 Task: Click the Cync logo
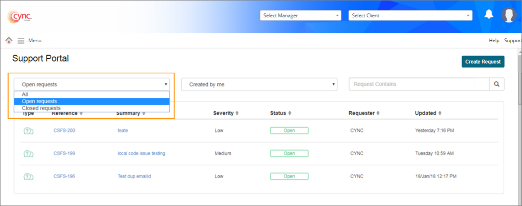[x=20, y=16]
